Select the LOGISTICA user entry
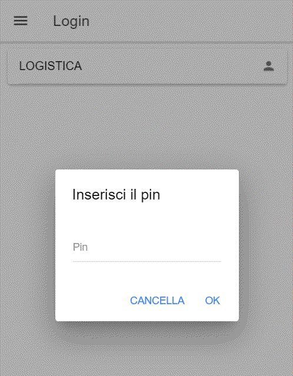293x376 pixels. pos(147,66)
